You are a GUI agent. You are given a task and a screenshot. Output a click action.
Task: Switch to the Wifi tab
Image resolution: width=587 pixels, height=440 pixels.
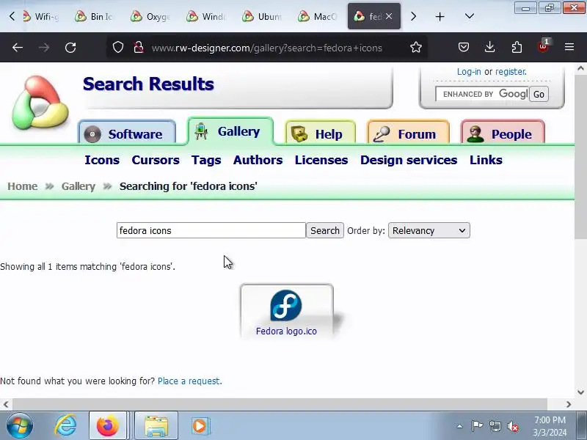[x=40, y=16]
